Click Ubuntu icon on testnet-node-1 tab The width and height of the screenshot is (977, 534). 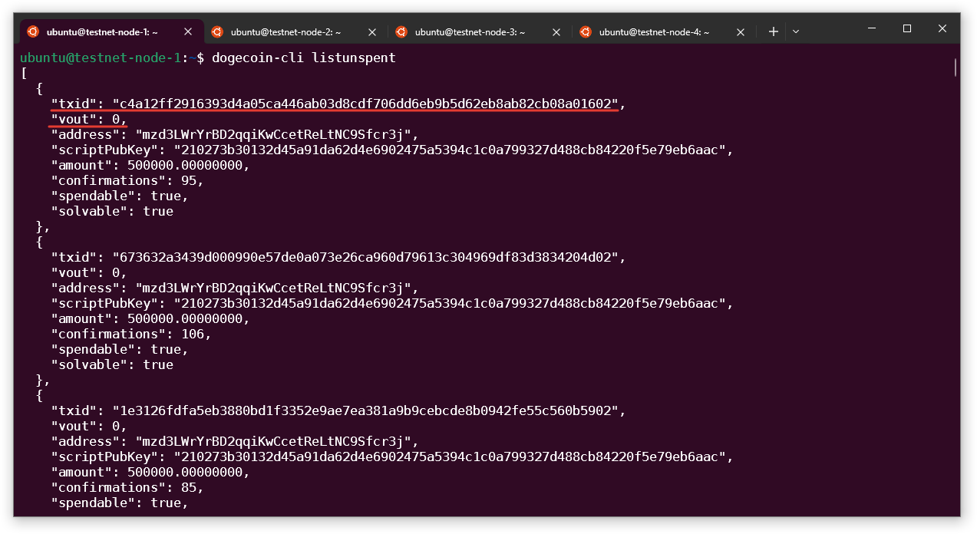pos(33,31)
